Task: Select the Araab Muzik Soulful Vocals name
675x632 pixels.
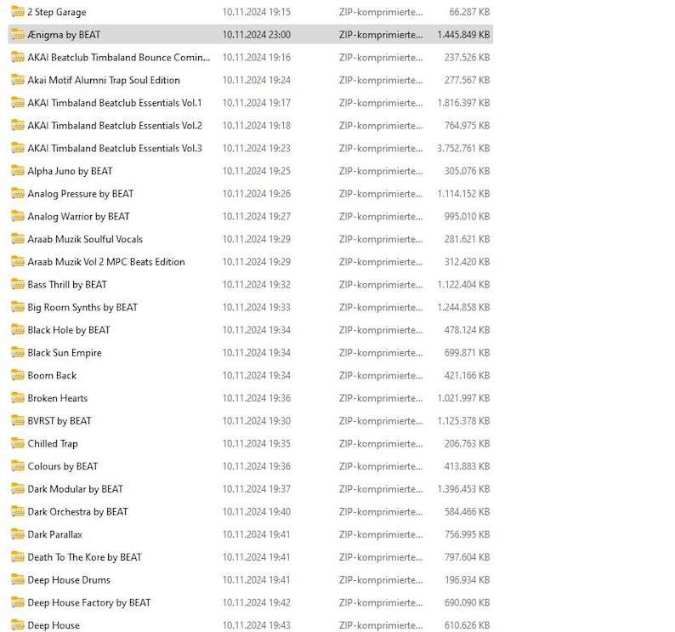Action: tap(85, 239)
